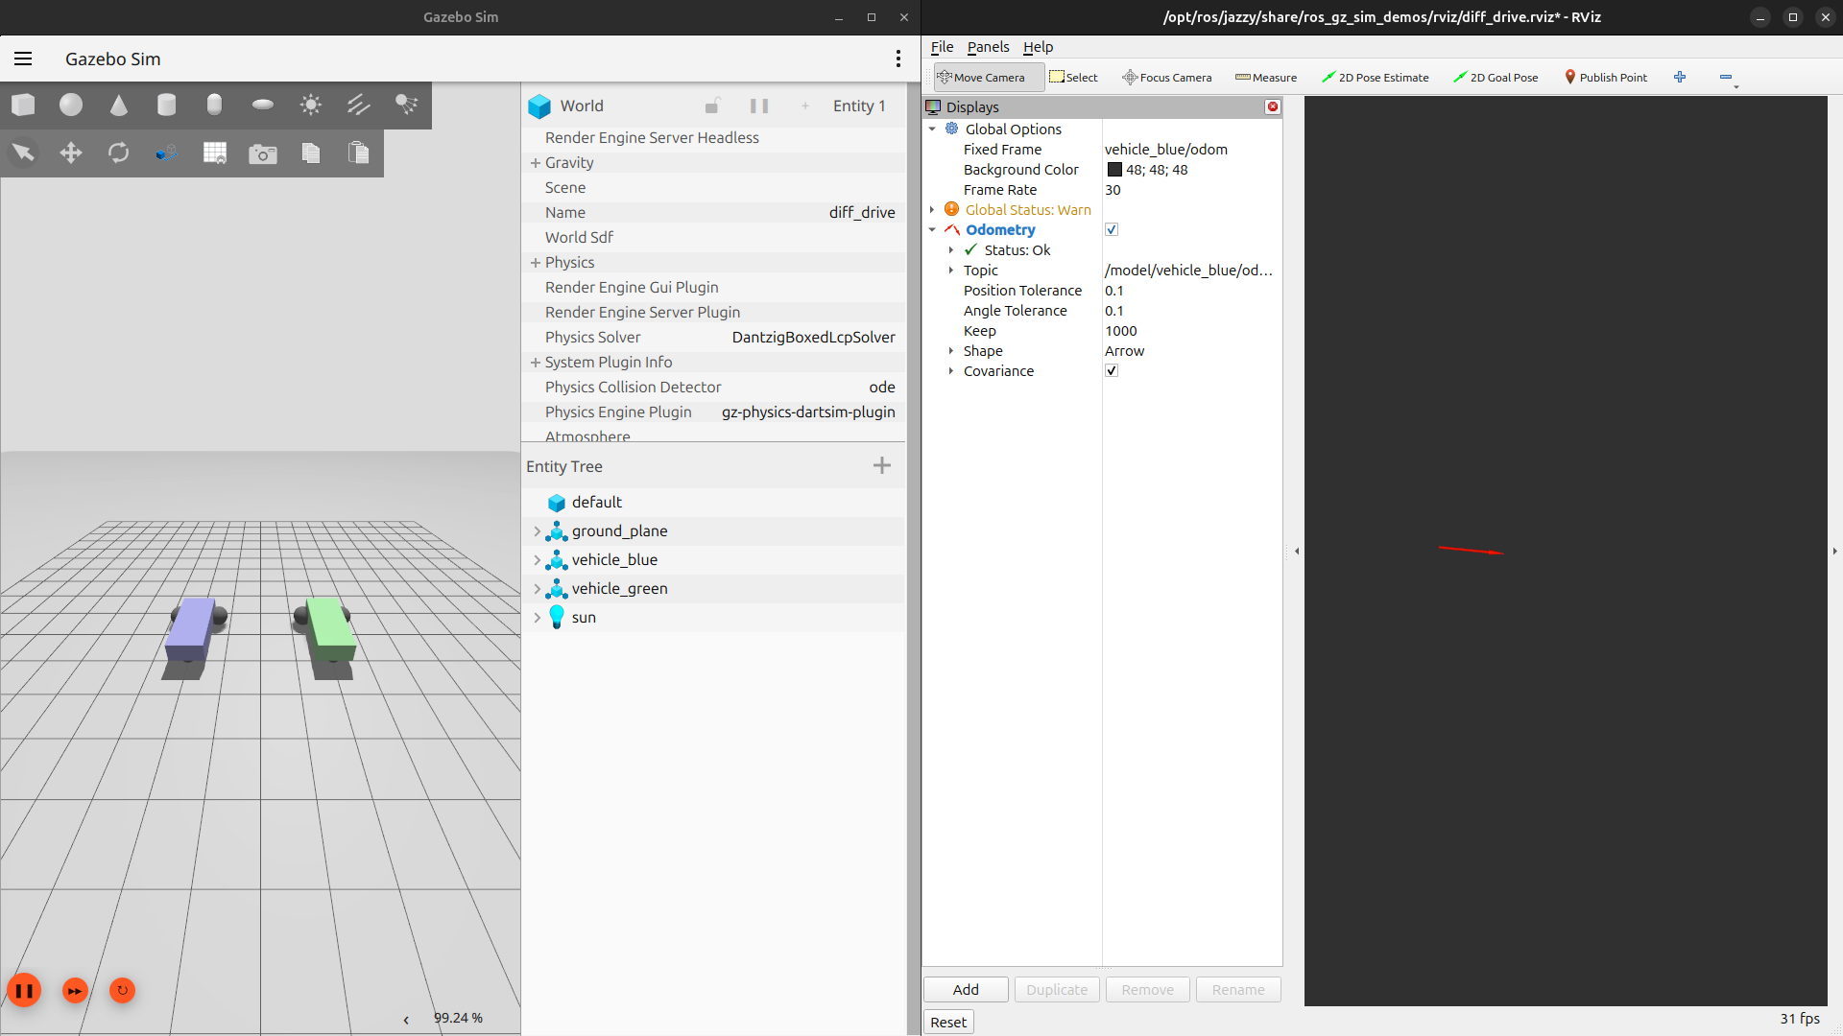Screen dimensions: 1843x1036
Task: Click the Background Color swatch
Action: tap(1114, 170)
